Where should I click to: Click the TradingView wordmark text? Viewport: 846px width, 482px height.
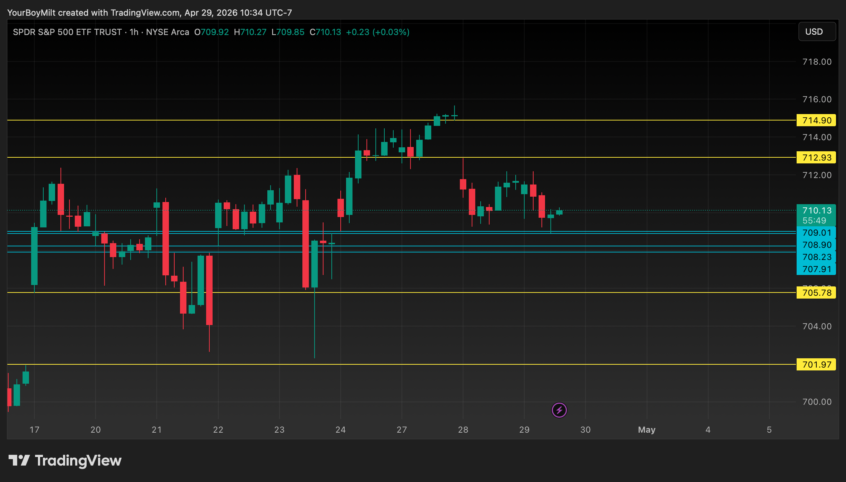pyautogui.click(x=78, y=461)
